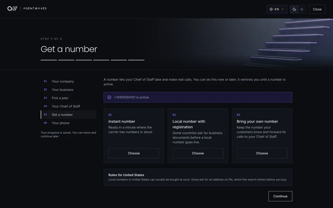
Task: Click the 'Bring your own number' card title
Action: click(x=257, y=121)
